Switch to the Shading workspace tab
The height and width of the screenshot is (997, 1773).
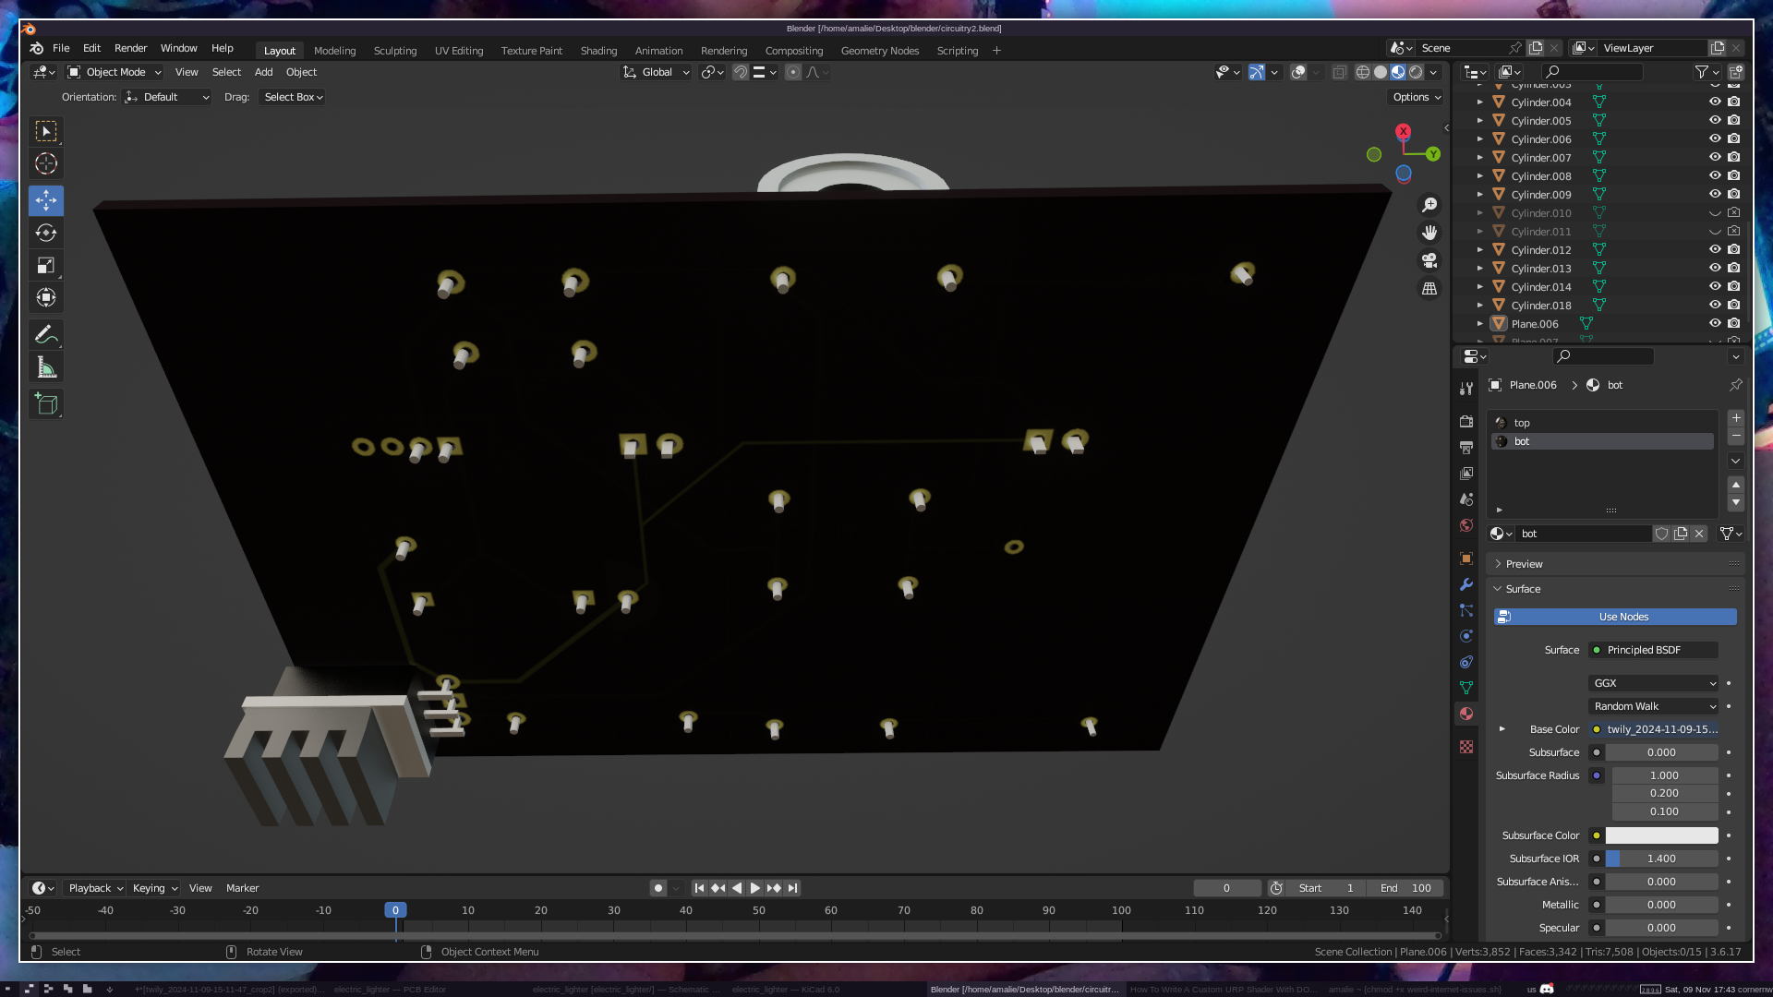(x=598, y=51)
